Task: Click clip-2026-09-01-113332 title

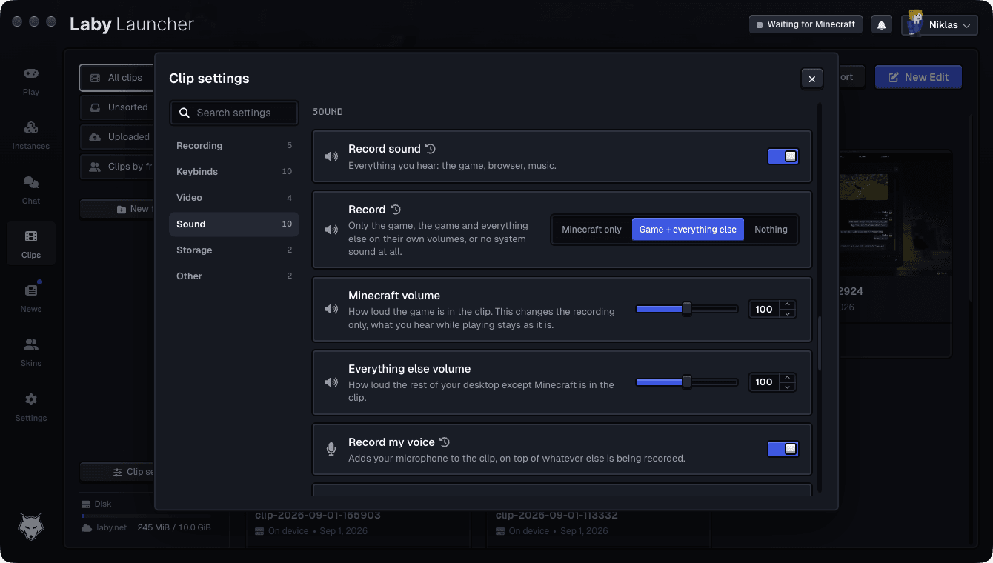Action: (x=557, y=515)
